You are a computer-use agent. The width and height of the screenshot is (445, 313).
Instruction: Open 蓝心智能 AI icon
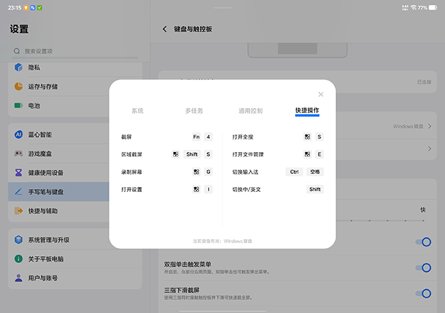pos(18,135)
